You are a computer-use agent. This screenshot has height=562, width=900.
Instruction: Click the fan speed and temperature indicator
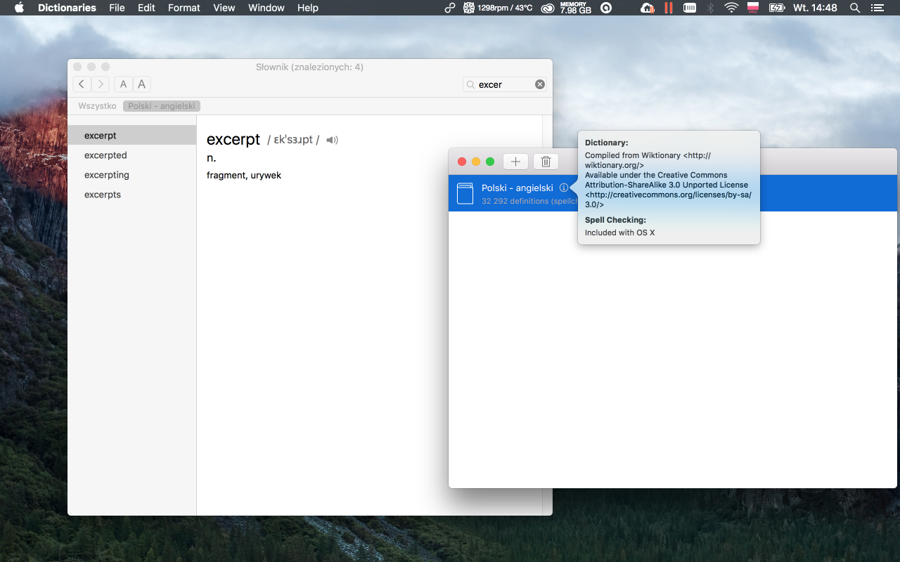498,8
